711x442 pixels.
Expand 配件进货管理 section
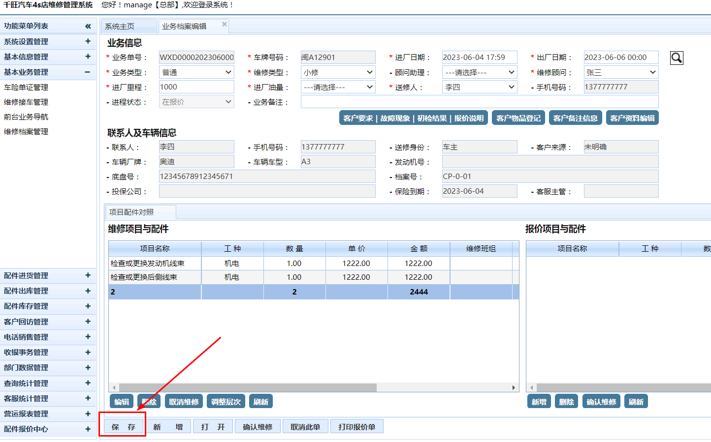click(88, 275)
